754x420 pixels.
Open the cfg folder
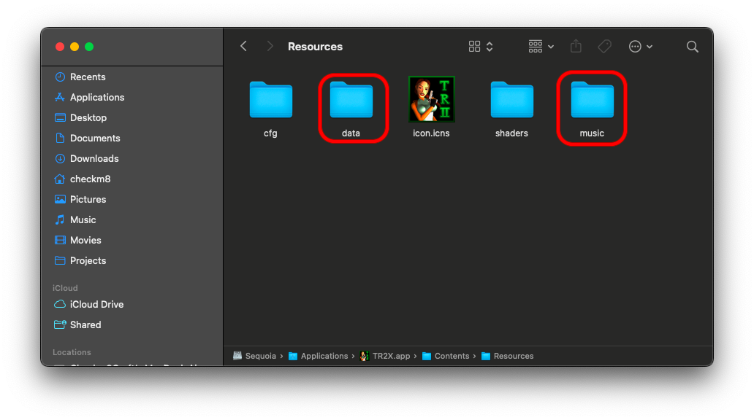270,101
